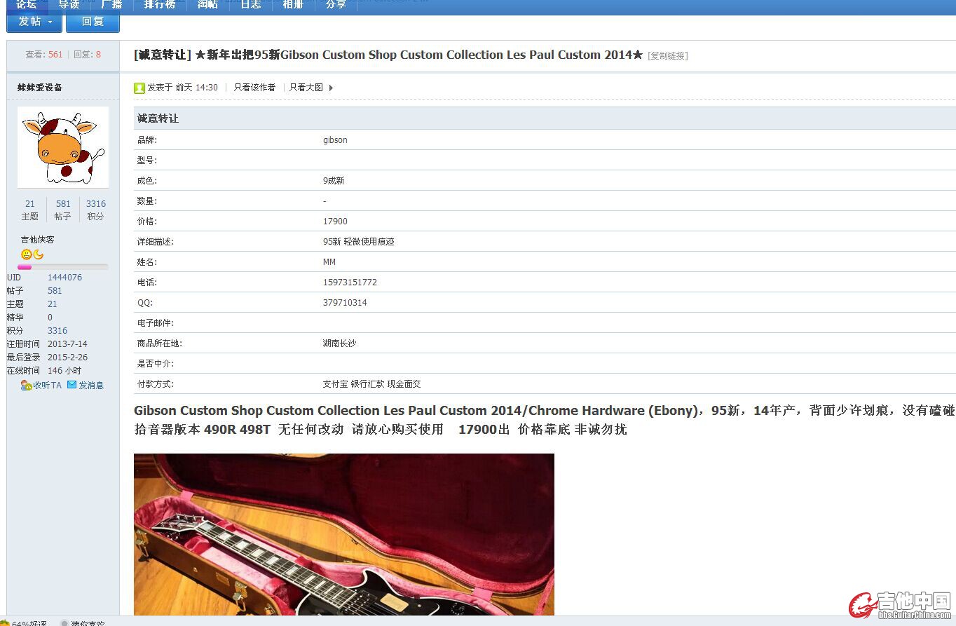Screen dimensions: 956x626
Task: Click the QQ number 379710314
Action: (345, 303)
